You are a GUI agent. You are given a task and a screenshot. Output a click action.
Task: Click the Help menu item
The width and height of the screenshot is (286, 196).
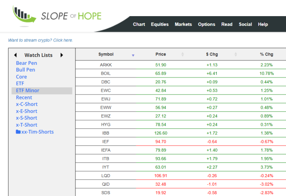263,24
